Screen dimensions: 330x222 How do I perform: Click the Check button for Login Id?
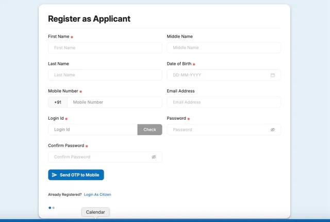pyautogui.click(x=150, y=130)
